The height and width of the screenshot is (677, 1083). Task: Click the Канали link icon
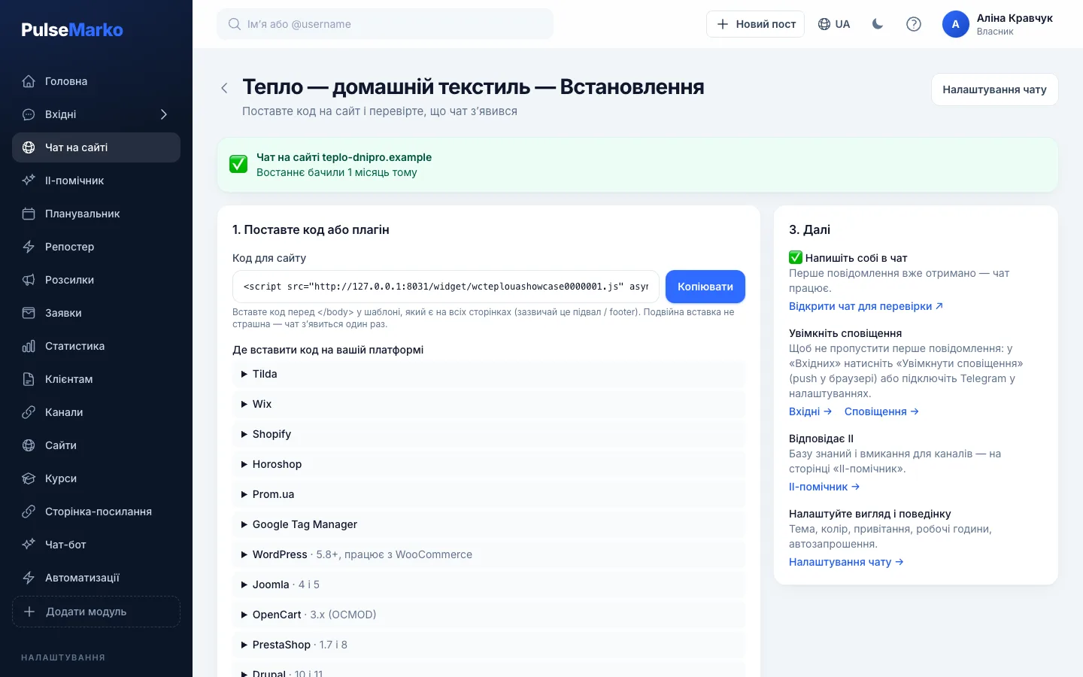coord(29,412)
